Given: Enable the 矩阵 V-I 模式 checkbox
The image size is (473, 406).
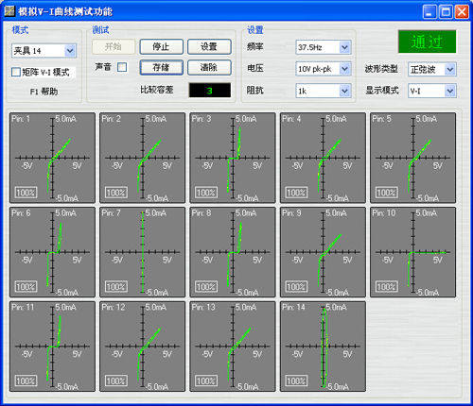Looking at the screenshot, I should pyautogui.click(x=16, y=72).
